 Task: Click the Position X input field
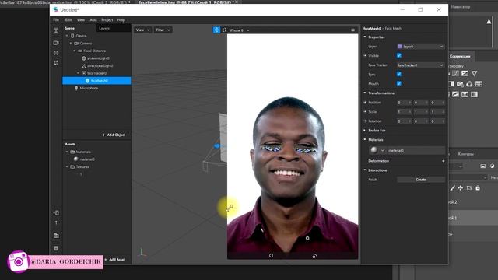coord(404,103)
